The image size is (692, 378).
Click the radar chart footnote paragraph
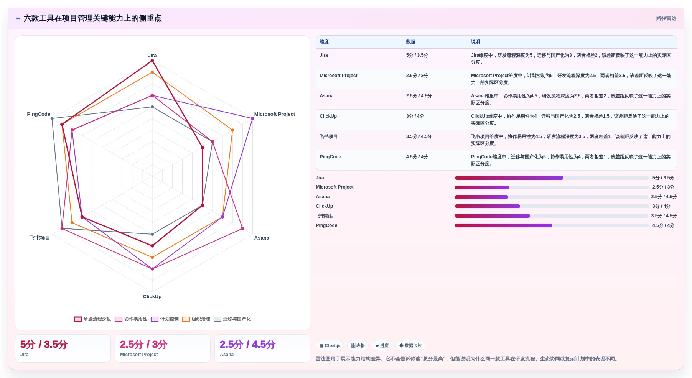(x=468, y=359)
